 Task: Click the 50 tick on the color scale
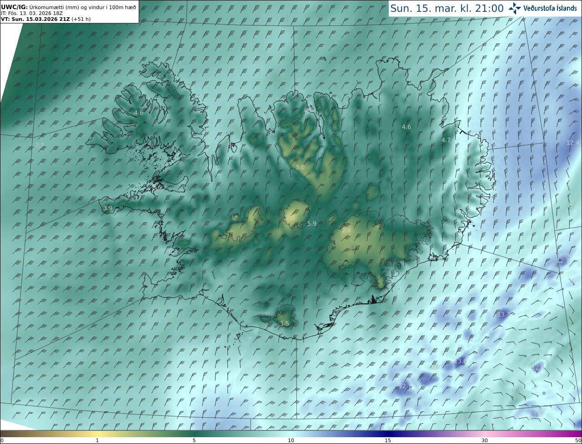coord(578,440)
